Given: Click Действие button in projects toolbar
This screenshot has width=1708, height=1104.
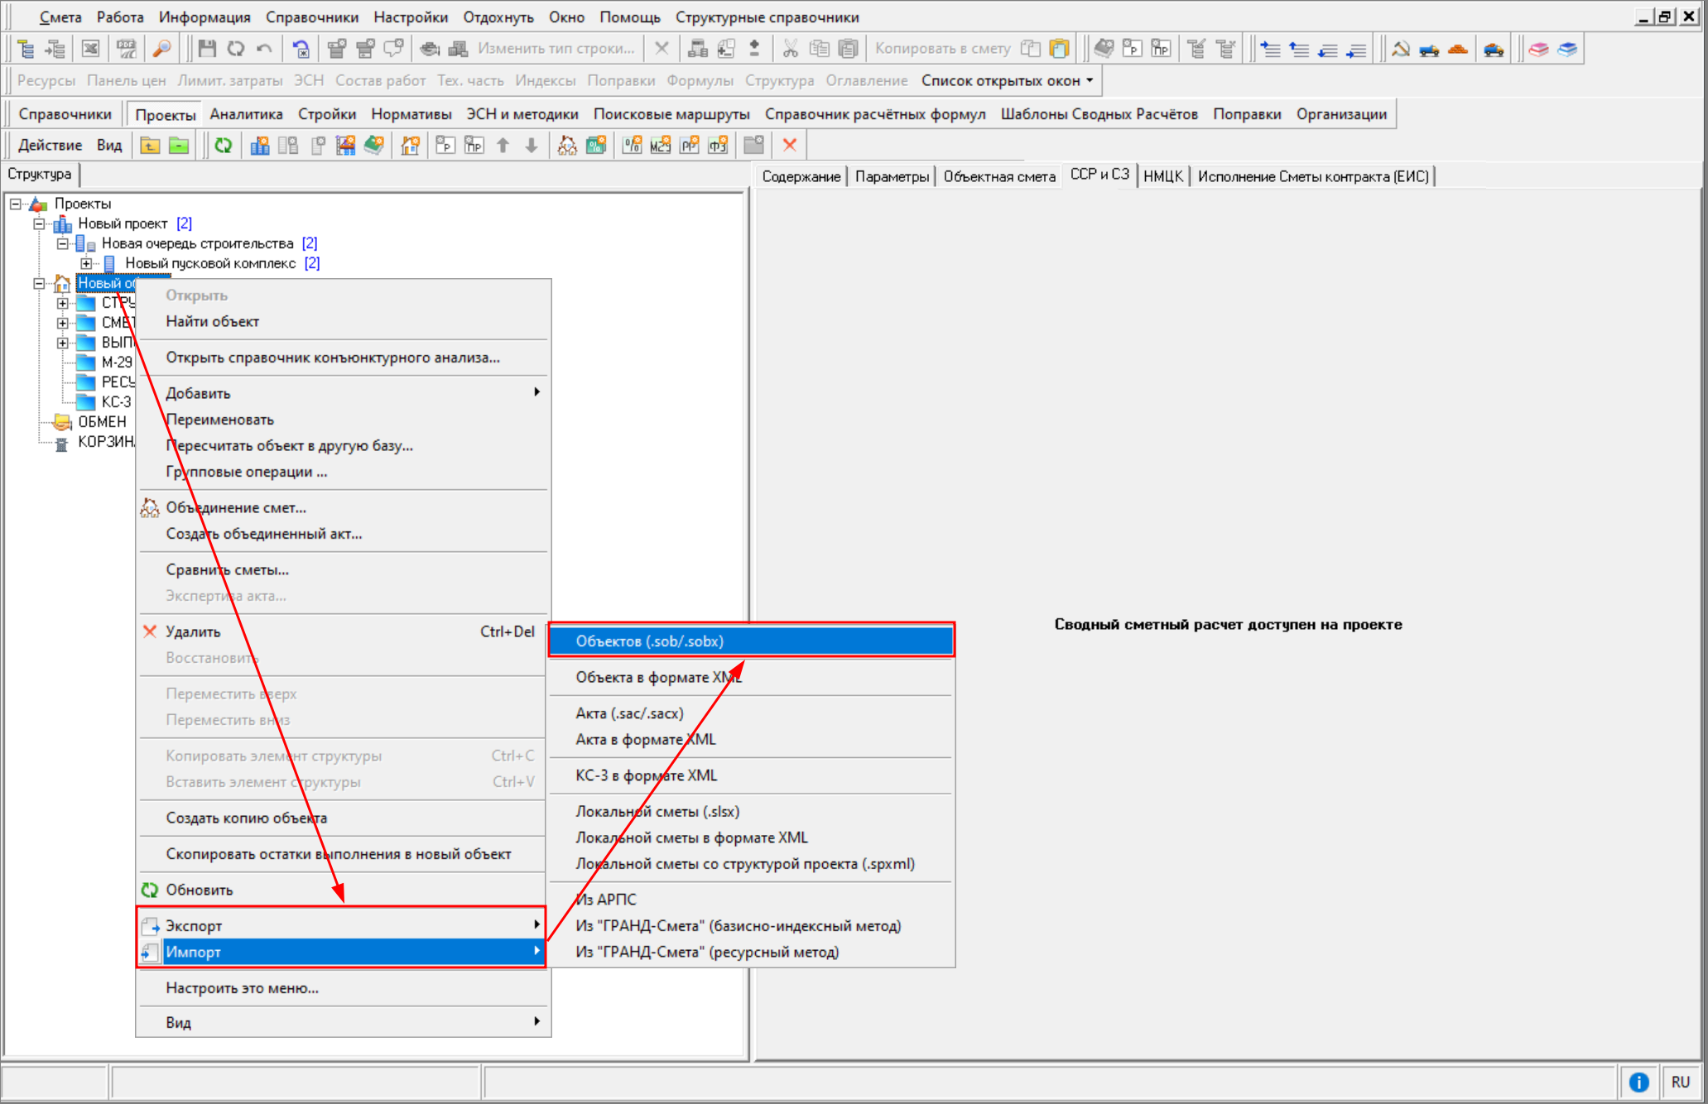Looking at the screenshot, I should click(x=51, y=146).
